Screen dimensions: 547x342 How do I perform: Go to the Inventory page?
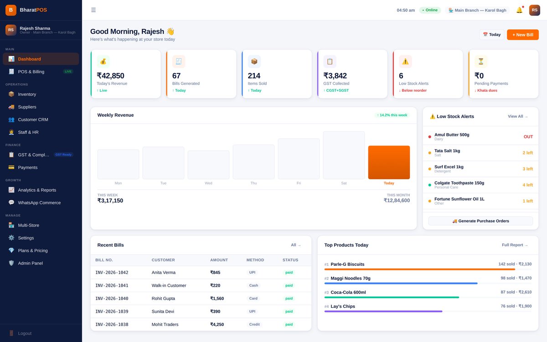point(41,94)
